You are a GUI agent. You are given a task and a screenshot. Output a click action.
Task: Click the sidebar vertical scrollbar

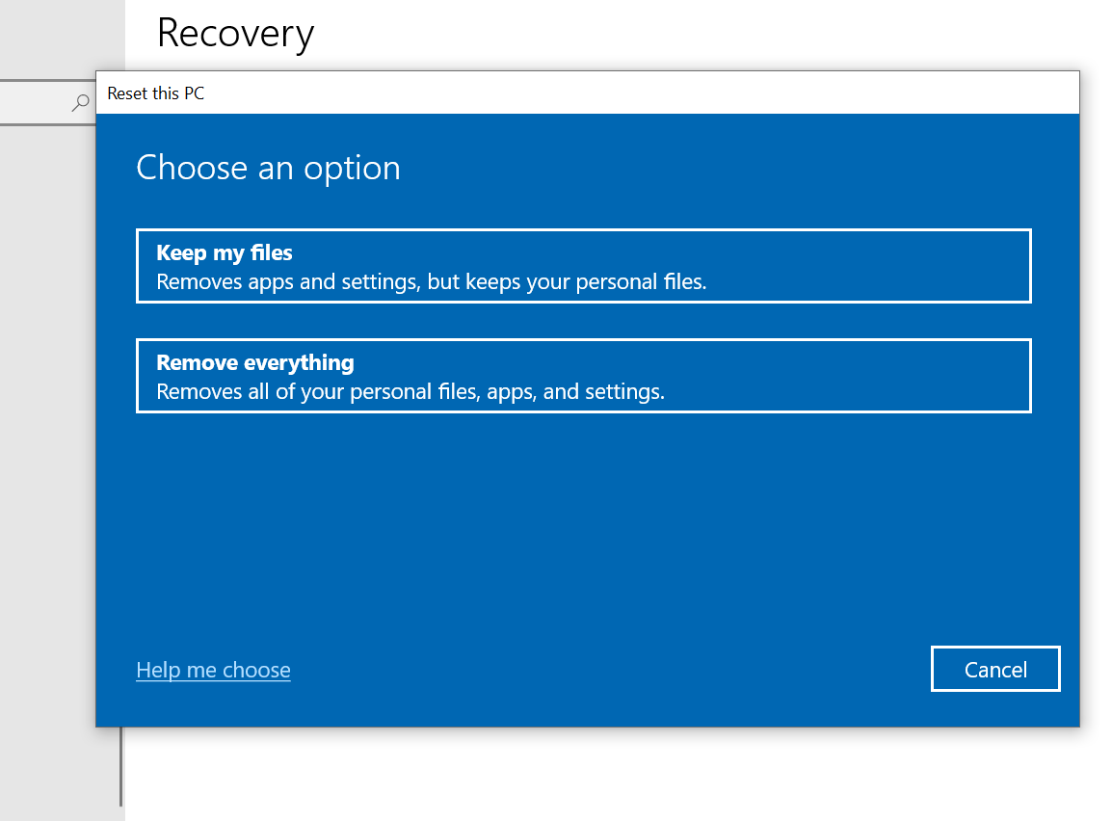pyautogui.click(x=120, y=766)
